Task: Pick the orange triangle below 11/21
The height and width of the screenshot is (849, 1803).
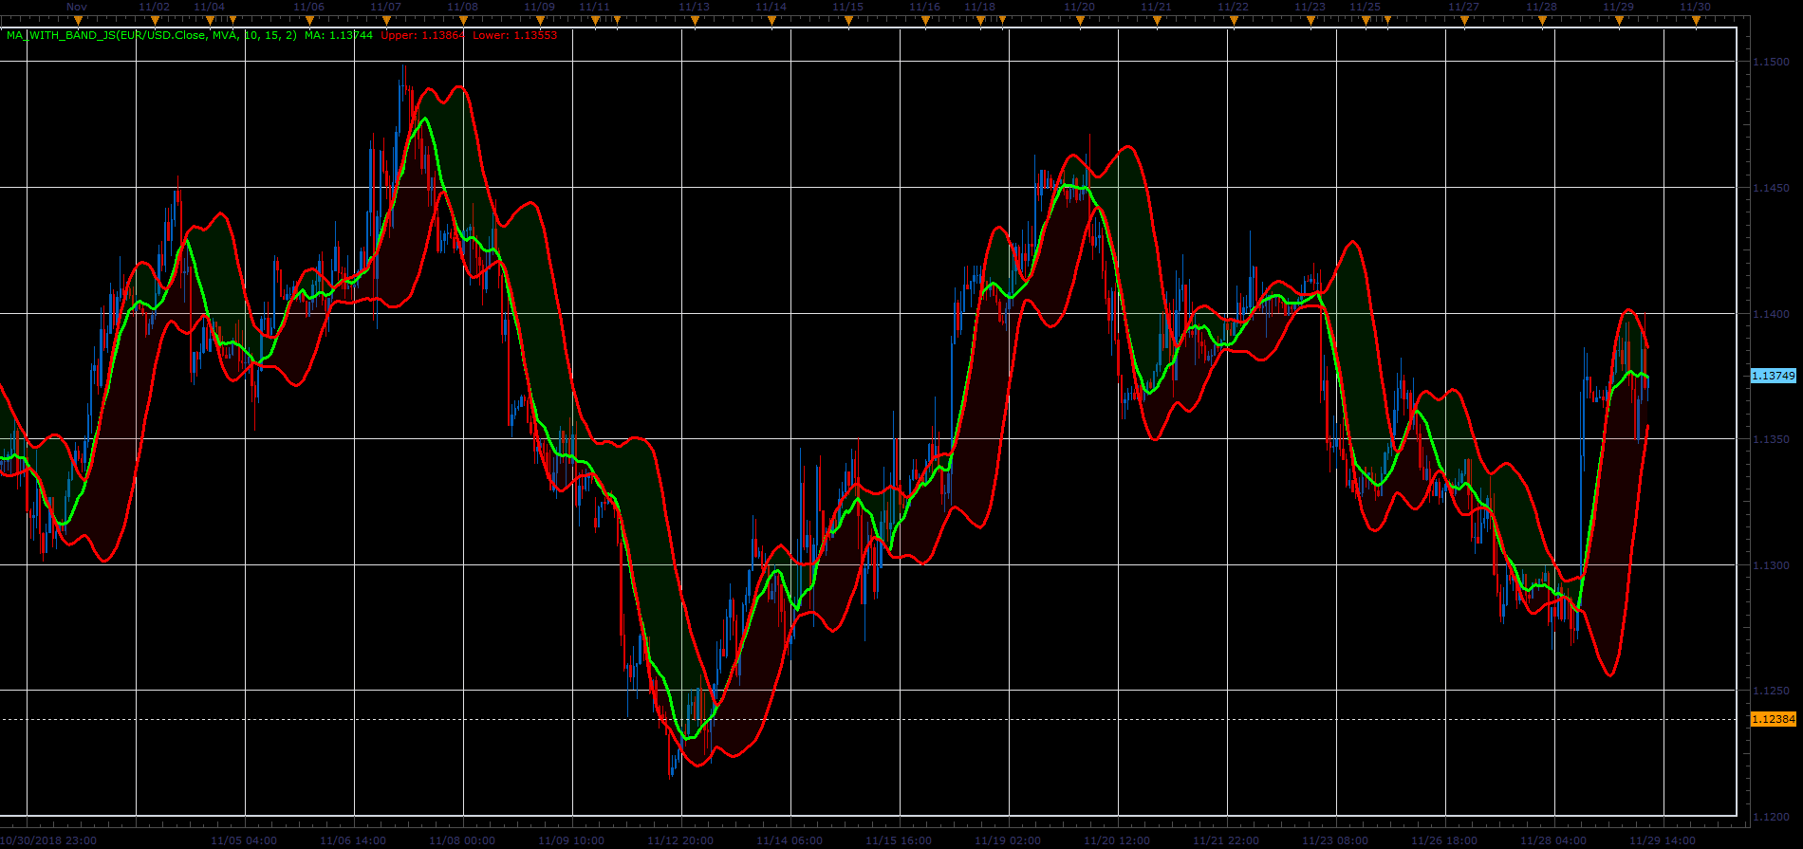Action: 1156,19
